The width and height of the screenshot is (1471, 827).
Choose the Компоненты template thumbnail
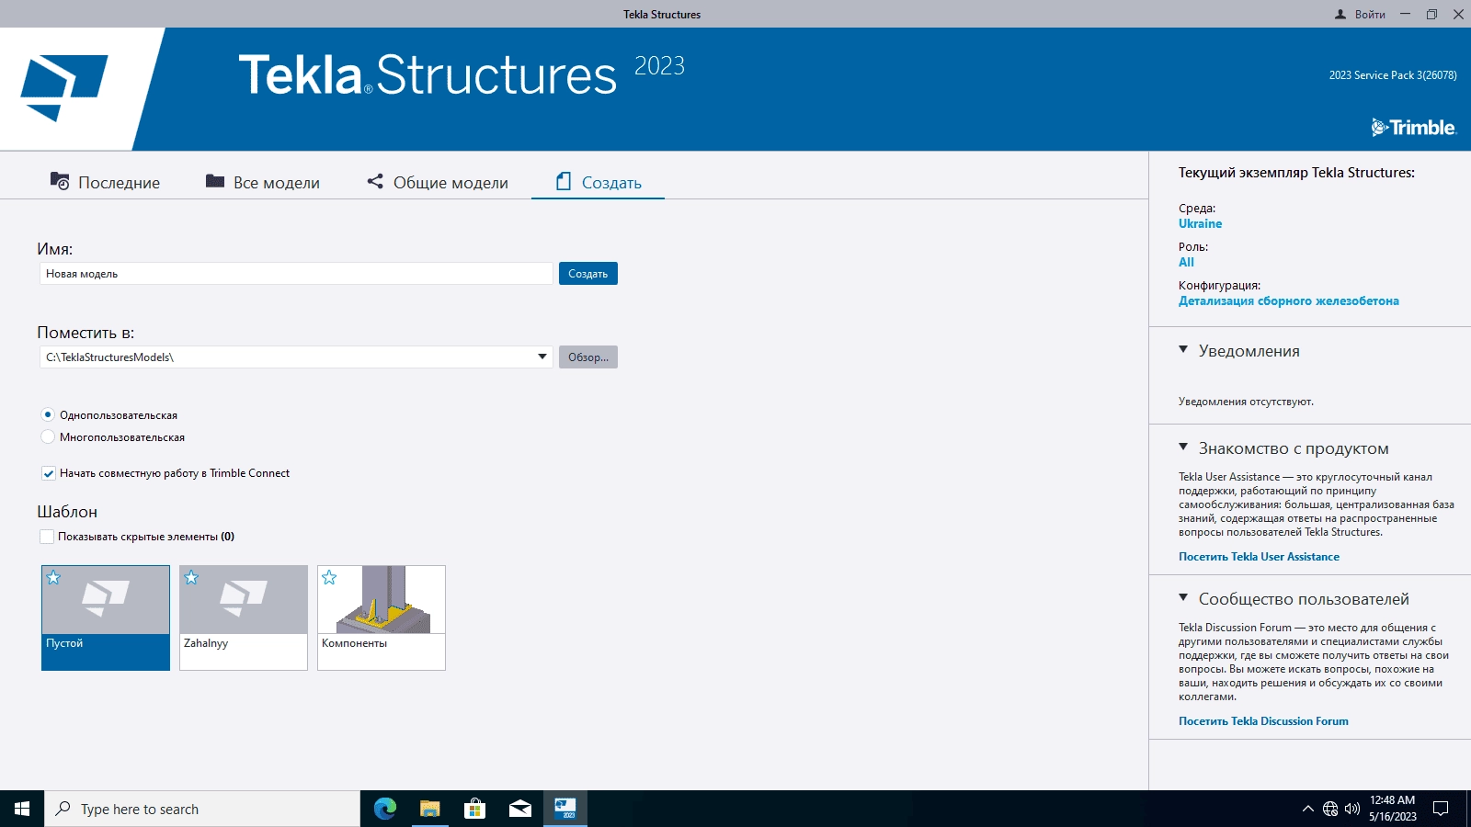pos(382,617)
